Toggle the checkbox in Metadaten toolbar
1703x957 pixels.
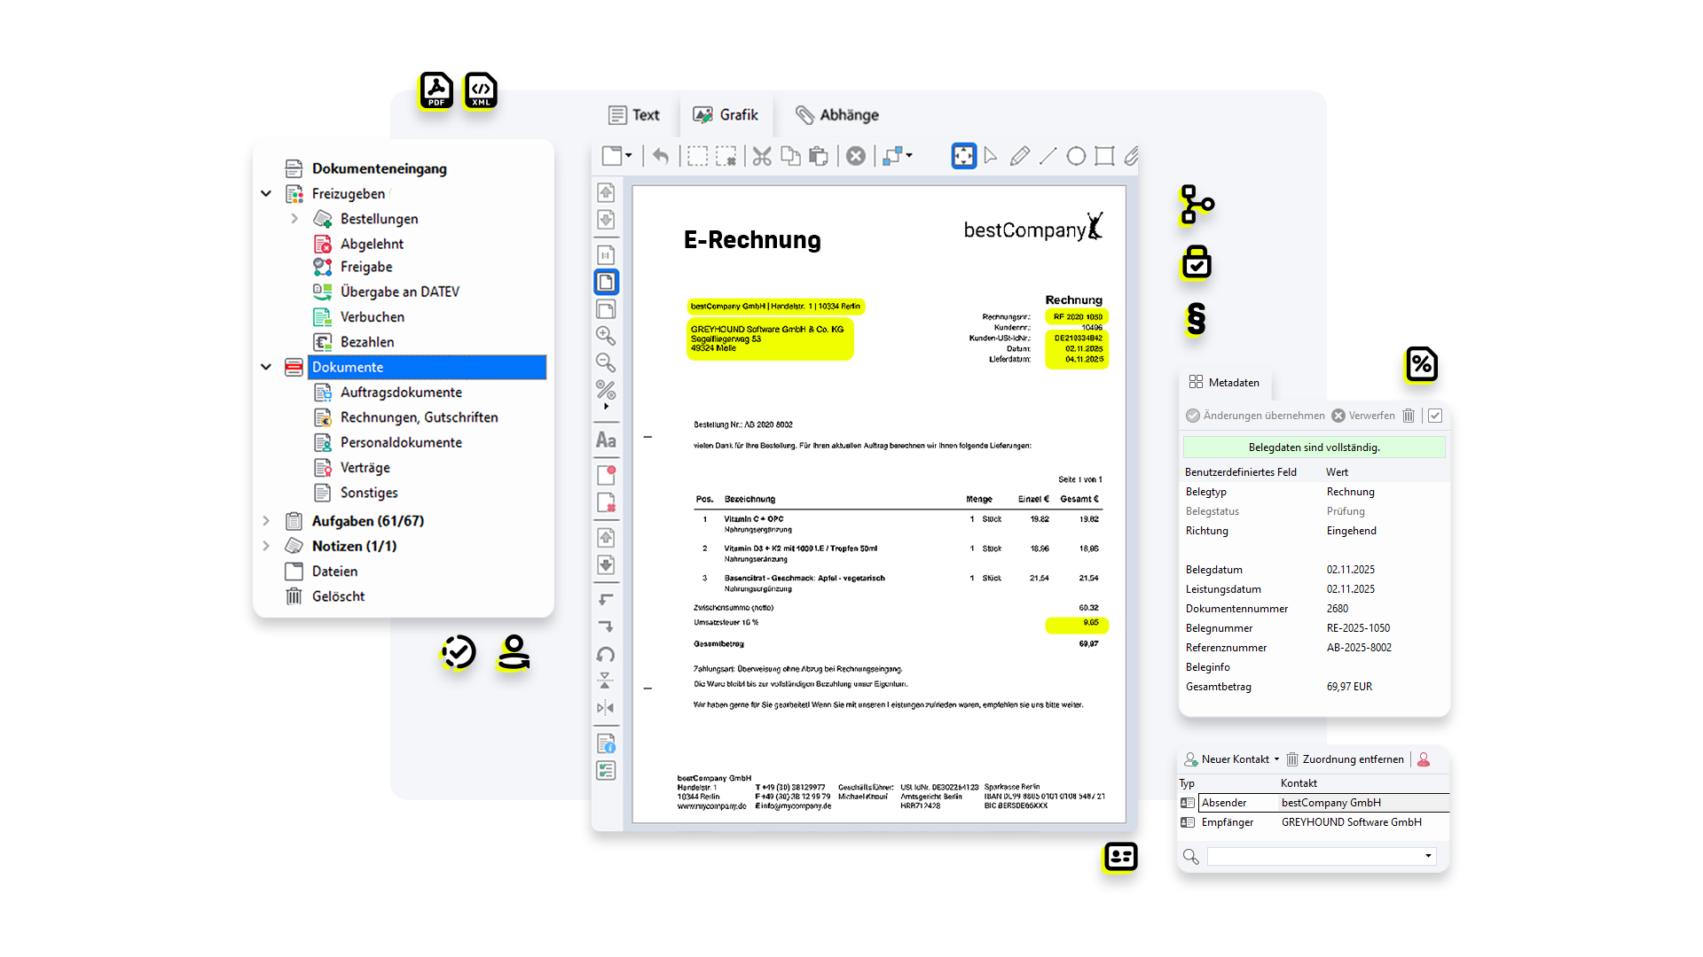tap(1435, 416)
